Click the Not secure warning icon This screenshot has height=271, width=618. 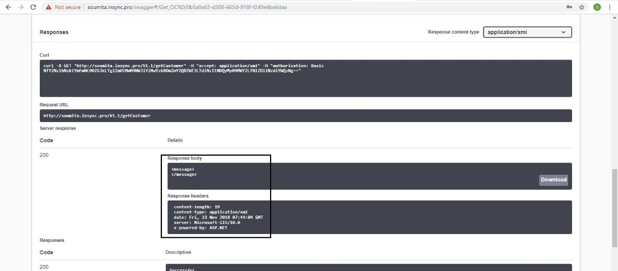coord(49,7)
